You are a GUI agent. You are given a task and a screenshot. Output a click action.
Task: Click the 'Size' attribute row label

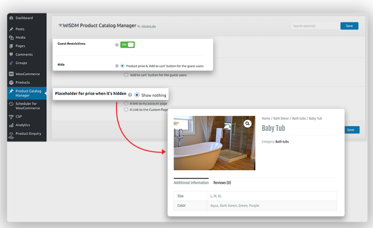(x=180, y=196)
